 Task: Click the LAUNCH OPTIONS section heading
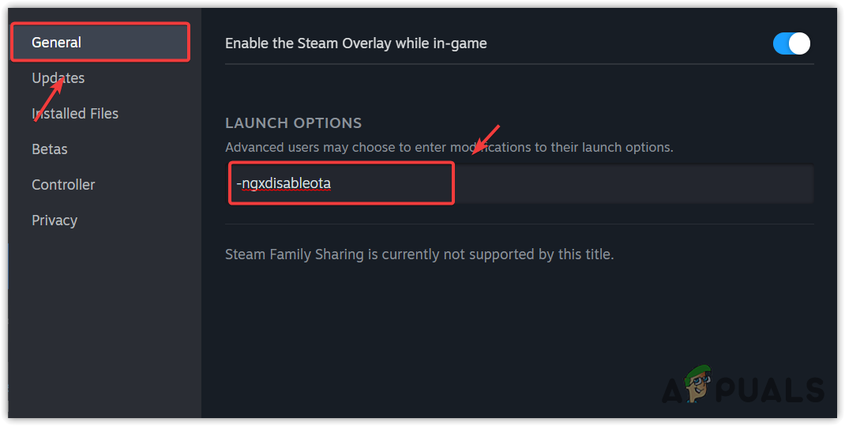coord(293,123)
